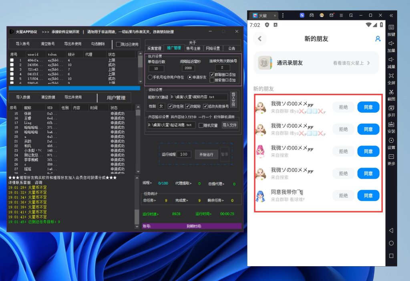Go back using the left arrow button
This screenshot has width=410, height=281.
click(x=260, y=39)
